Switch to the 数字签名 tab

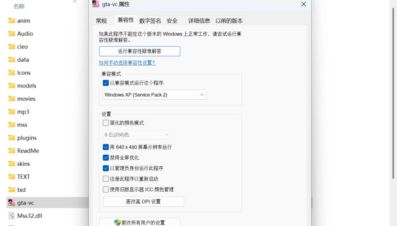pyautogui.click(x=150, y=21)
